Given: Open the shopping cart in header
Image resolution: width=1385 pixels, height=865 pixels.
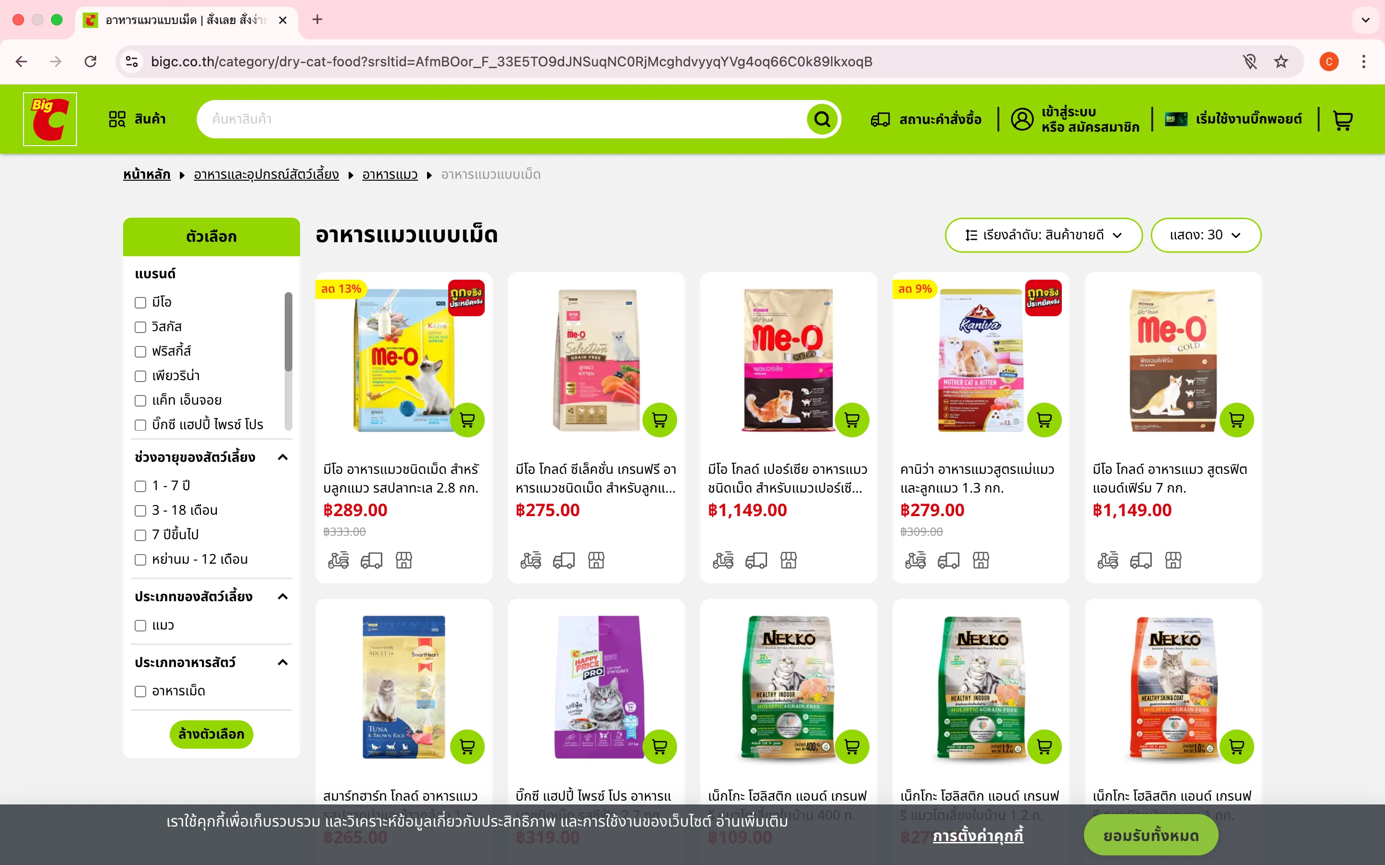Looking at the screenshot, I should [1343, 120].
